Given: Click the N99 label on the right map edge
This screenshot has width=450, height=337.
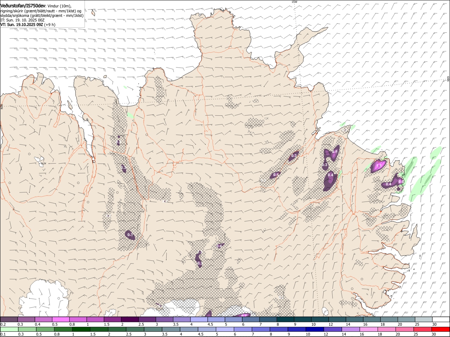Looking at the screenshot, I should coord(448,79).
